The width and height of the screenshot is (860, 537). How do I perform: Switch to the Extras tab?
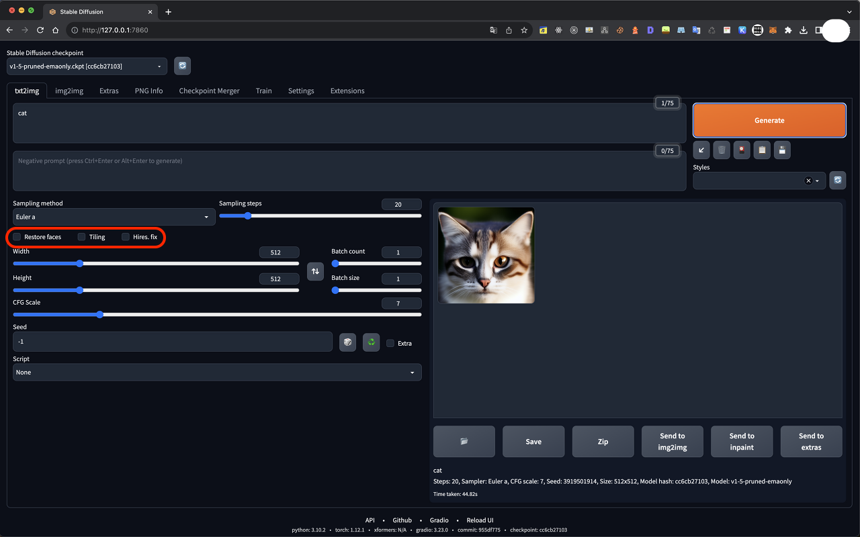tap(109, 91)
